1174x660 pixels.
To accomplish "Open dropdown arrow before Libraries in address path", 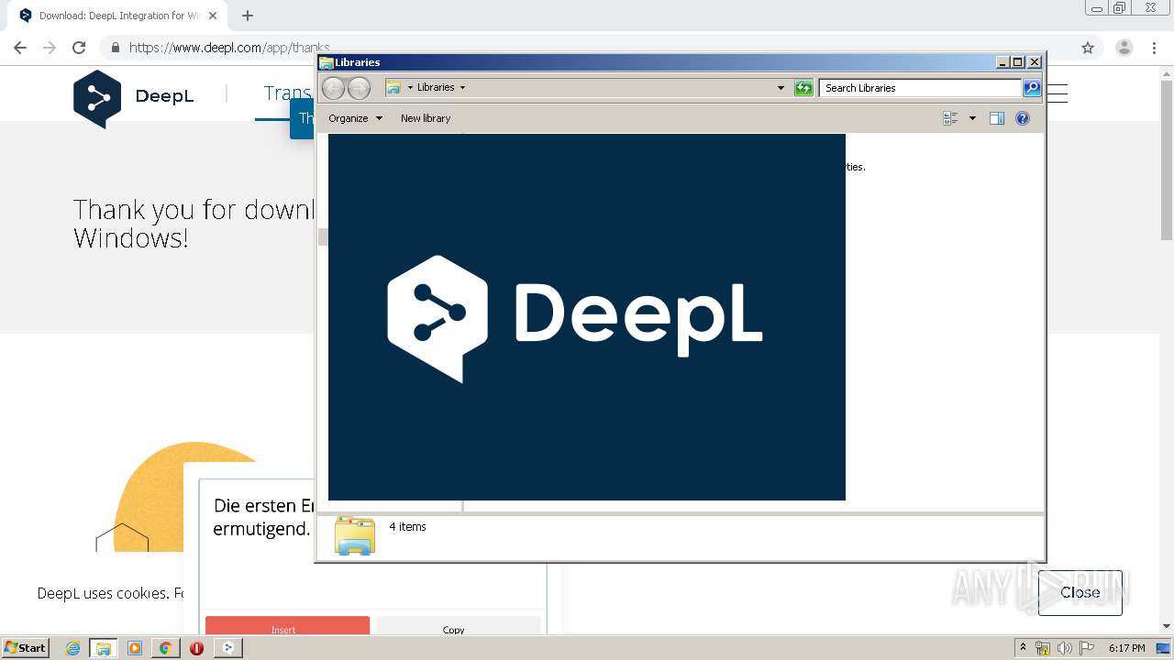I will pyautogui.click(x=410, y=87).
